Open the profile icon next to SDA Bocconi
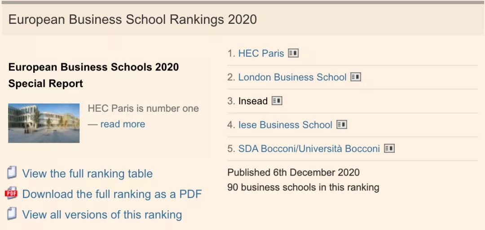Viewport: 485px width, 230px height. pos(389,149)
